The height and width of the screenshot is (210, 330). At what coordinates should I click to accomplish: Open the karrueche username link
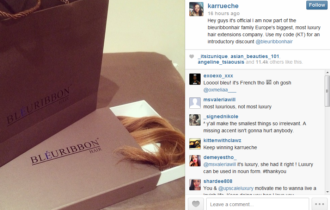(223, 6)
